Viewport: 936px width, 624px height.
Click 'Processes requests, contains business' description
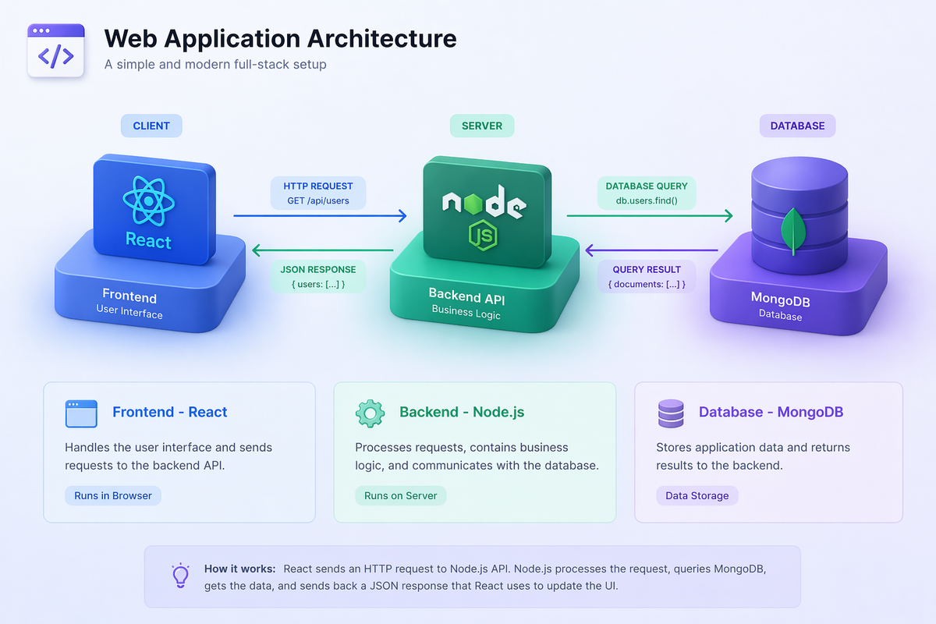462,448
